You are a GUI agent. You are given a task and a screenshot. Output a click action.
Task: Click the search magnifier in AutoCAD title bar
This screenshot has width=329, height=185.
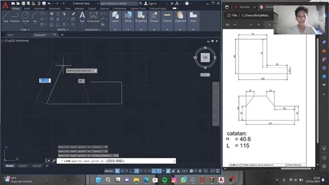click(x=140, y=4)
